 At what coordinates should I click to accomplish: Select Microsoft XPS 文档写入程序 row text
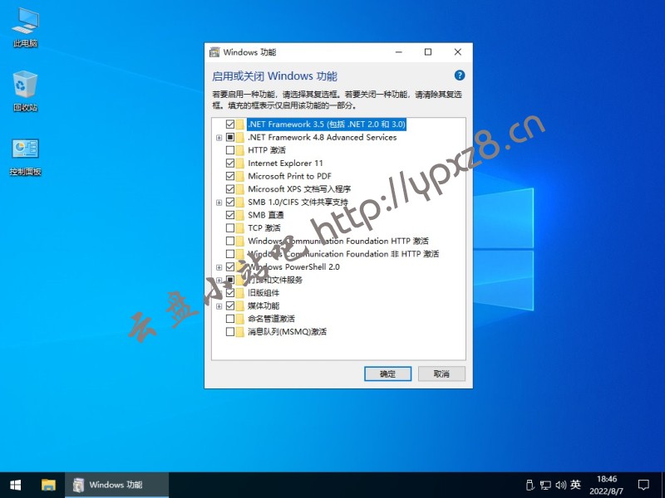pyautogui.click(x=299, y=189)
